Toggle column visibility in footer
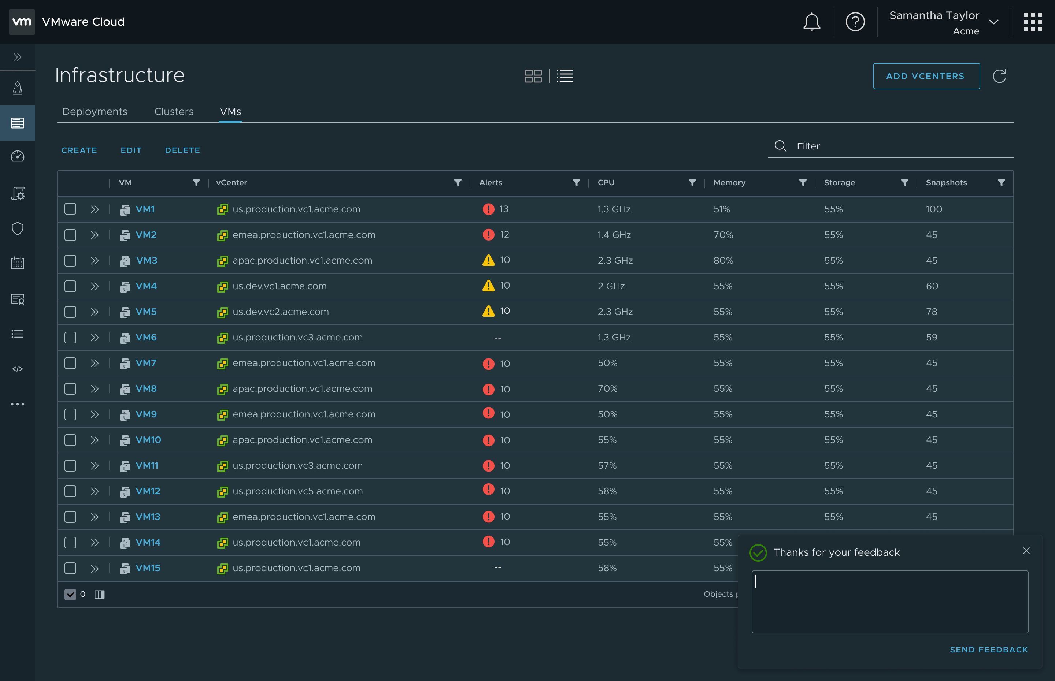Image resolution: width=1055 pixels, height=681 pixels. click(100, 594)
